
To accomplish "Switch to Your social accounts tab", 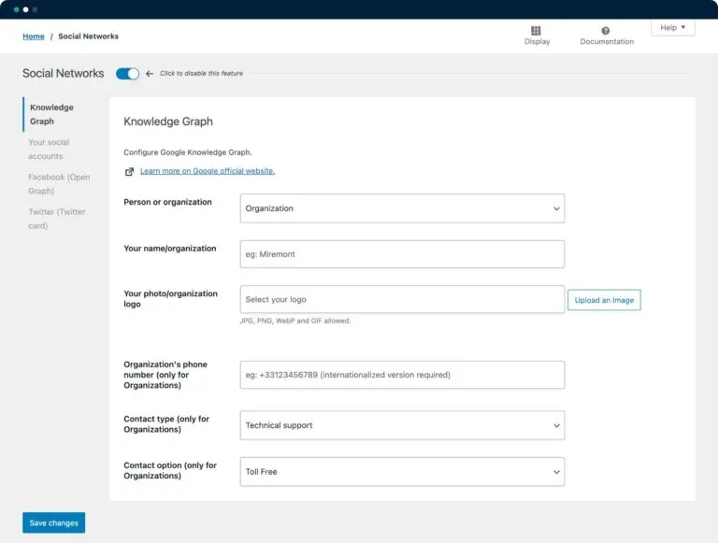I will point(49,150).
